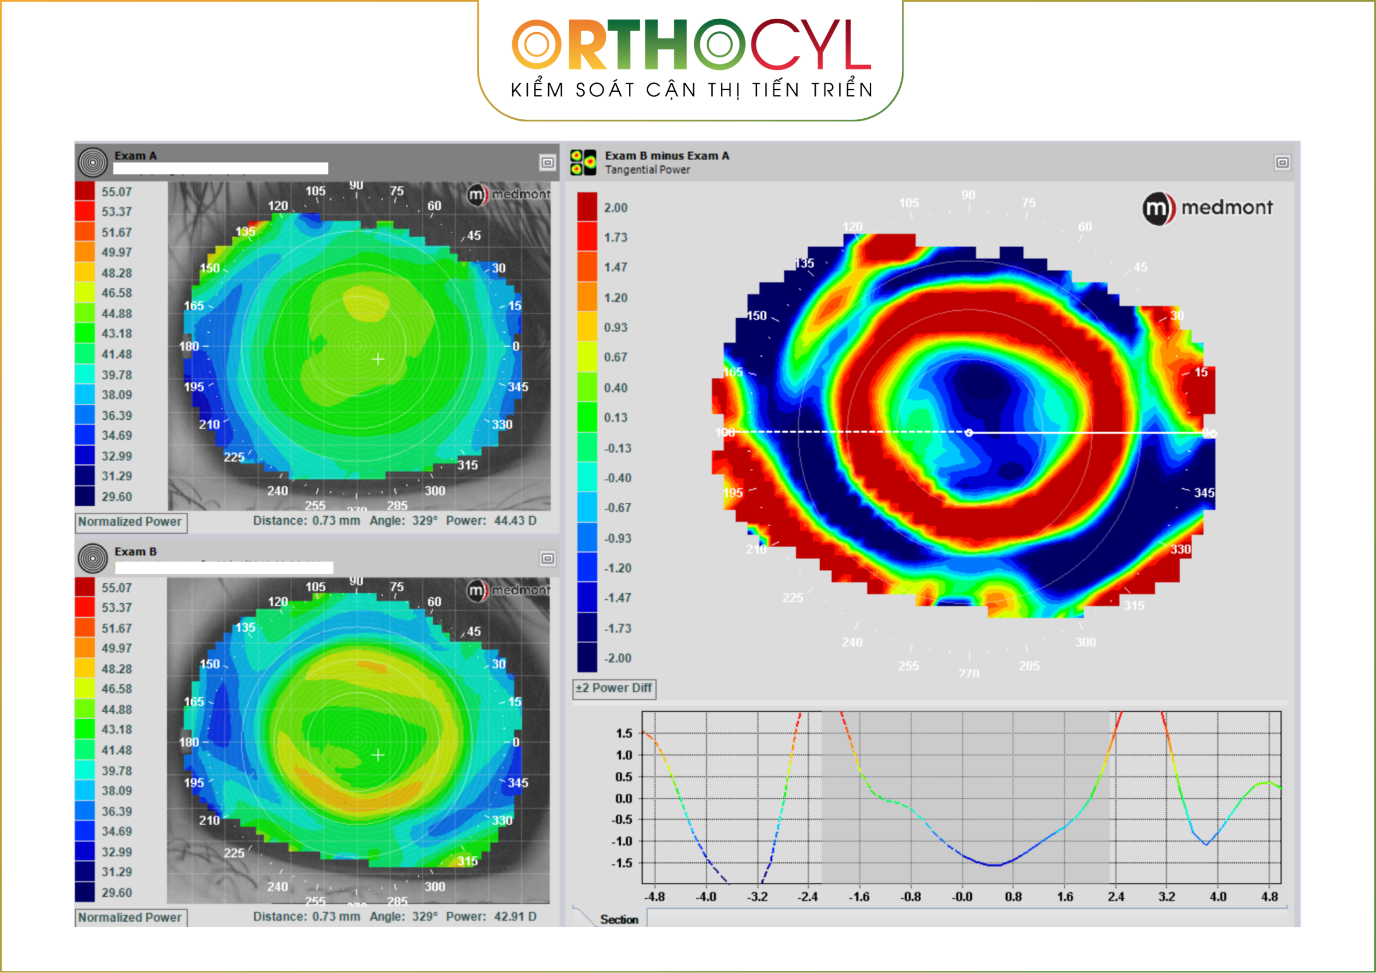Screen dimensions: 1376x973
Task: Pick the yellow 48.28 swatch in Exam B scale
Action: click(x=84, y=668)
